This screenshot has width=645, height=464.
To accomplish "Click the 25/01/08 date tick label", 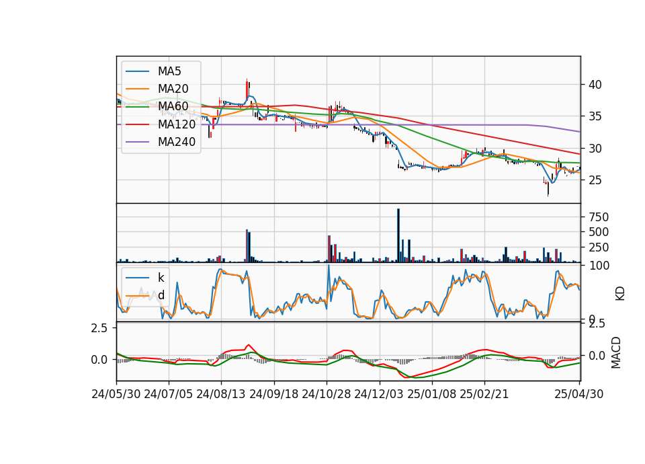I will pos(432,394).
